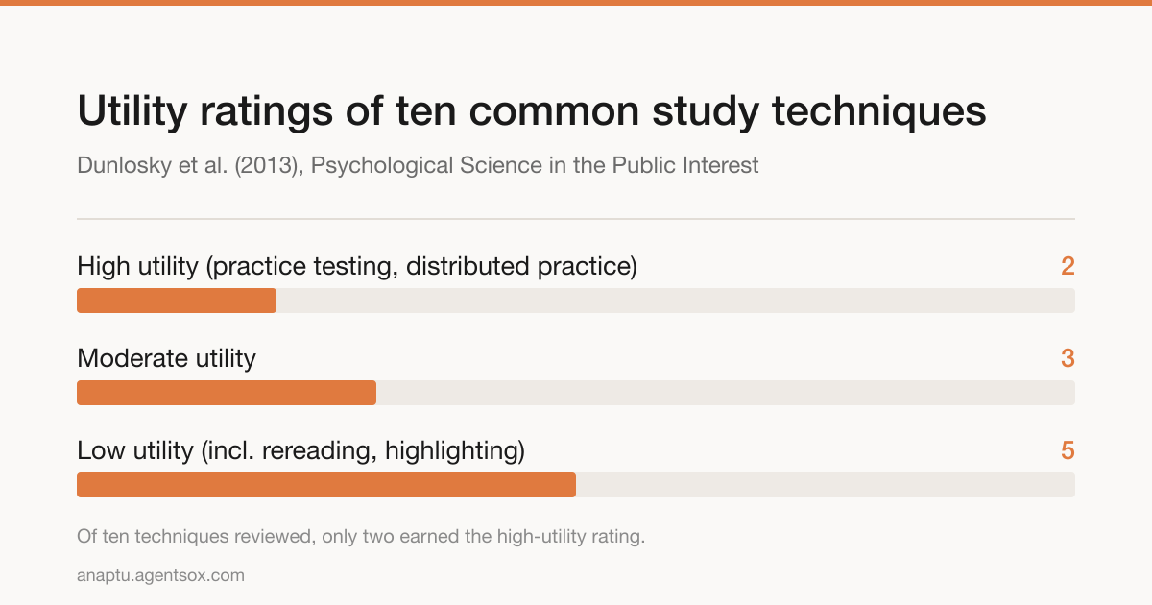Click the chart title 'Utility ratings of ten common study techniques'

tap(532, 112)
